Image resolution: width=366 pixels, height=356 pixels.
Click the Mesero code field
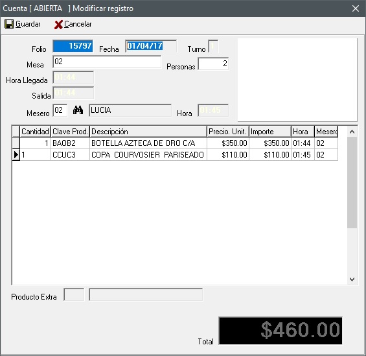point(60,110)
